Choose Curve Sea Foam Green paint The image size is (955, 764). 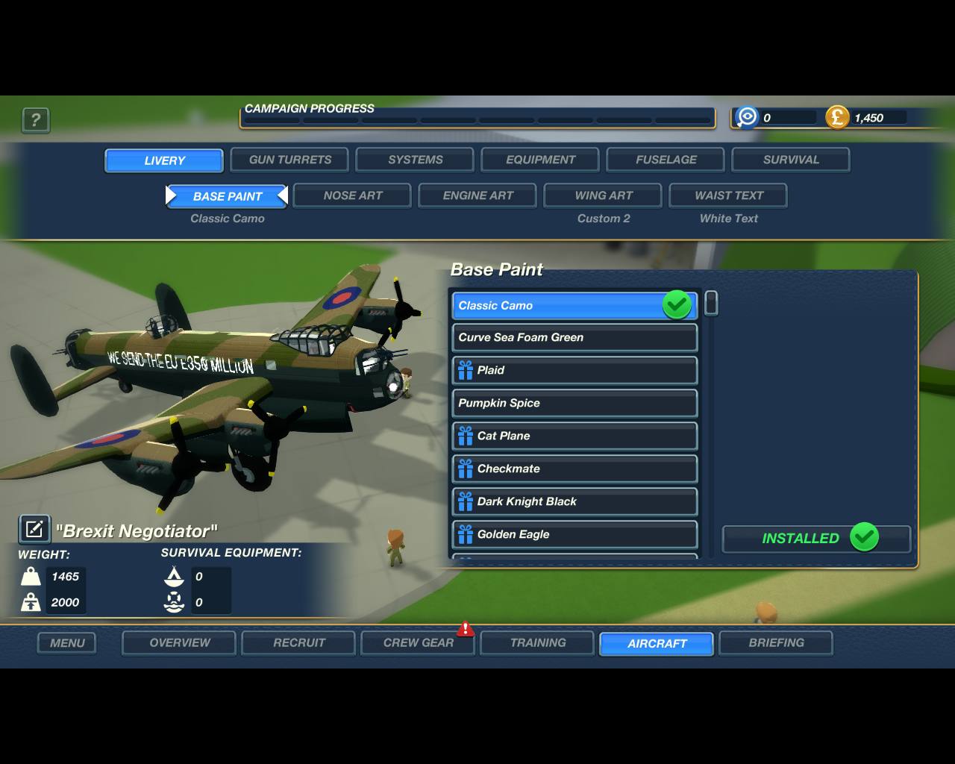coord(574,337)
